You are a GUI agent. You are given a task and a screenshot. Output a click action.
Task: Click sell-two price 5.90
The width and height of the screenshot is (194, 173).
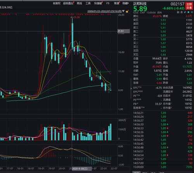coord(163,32)
